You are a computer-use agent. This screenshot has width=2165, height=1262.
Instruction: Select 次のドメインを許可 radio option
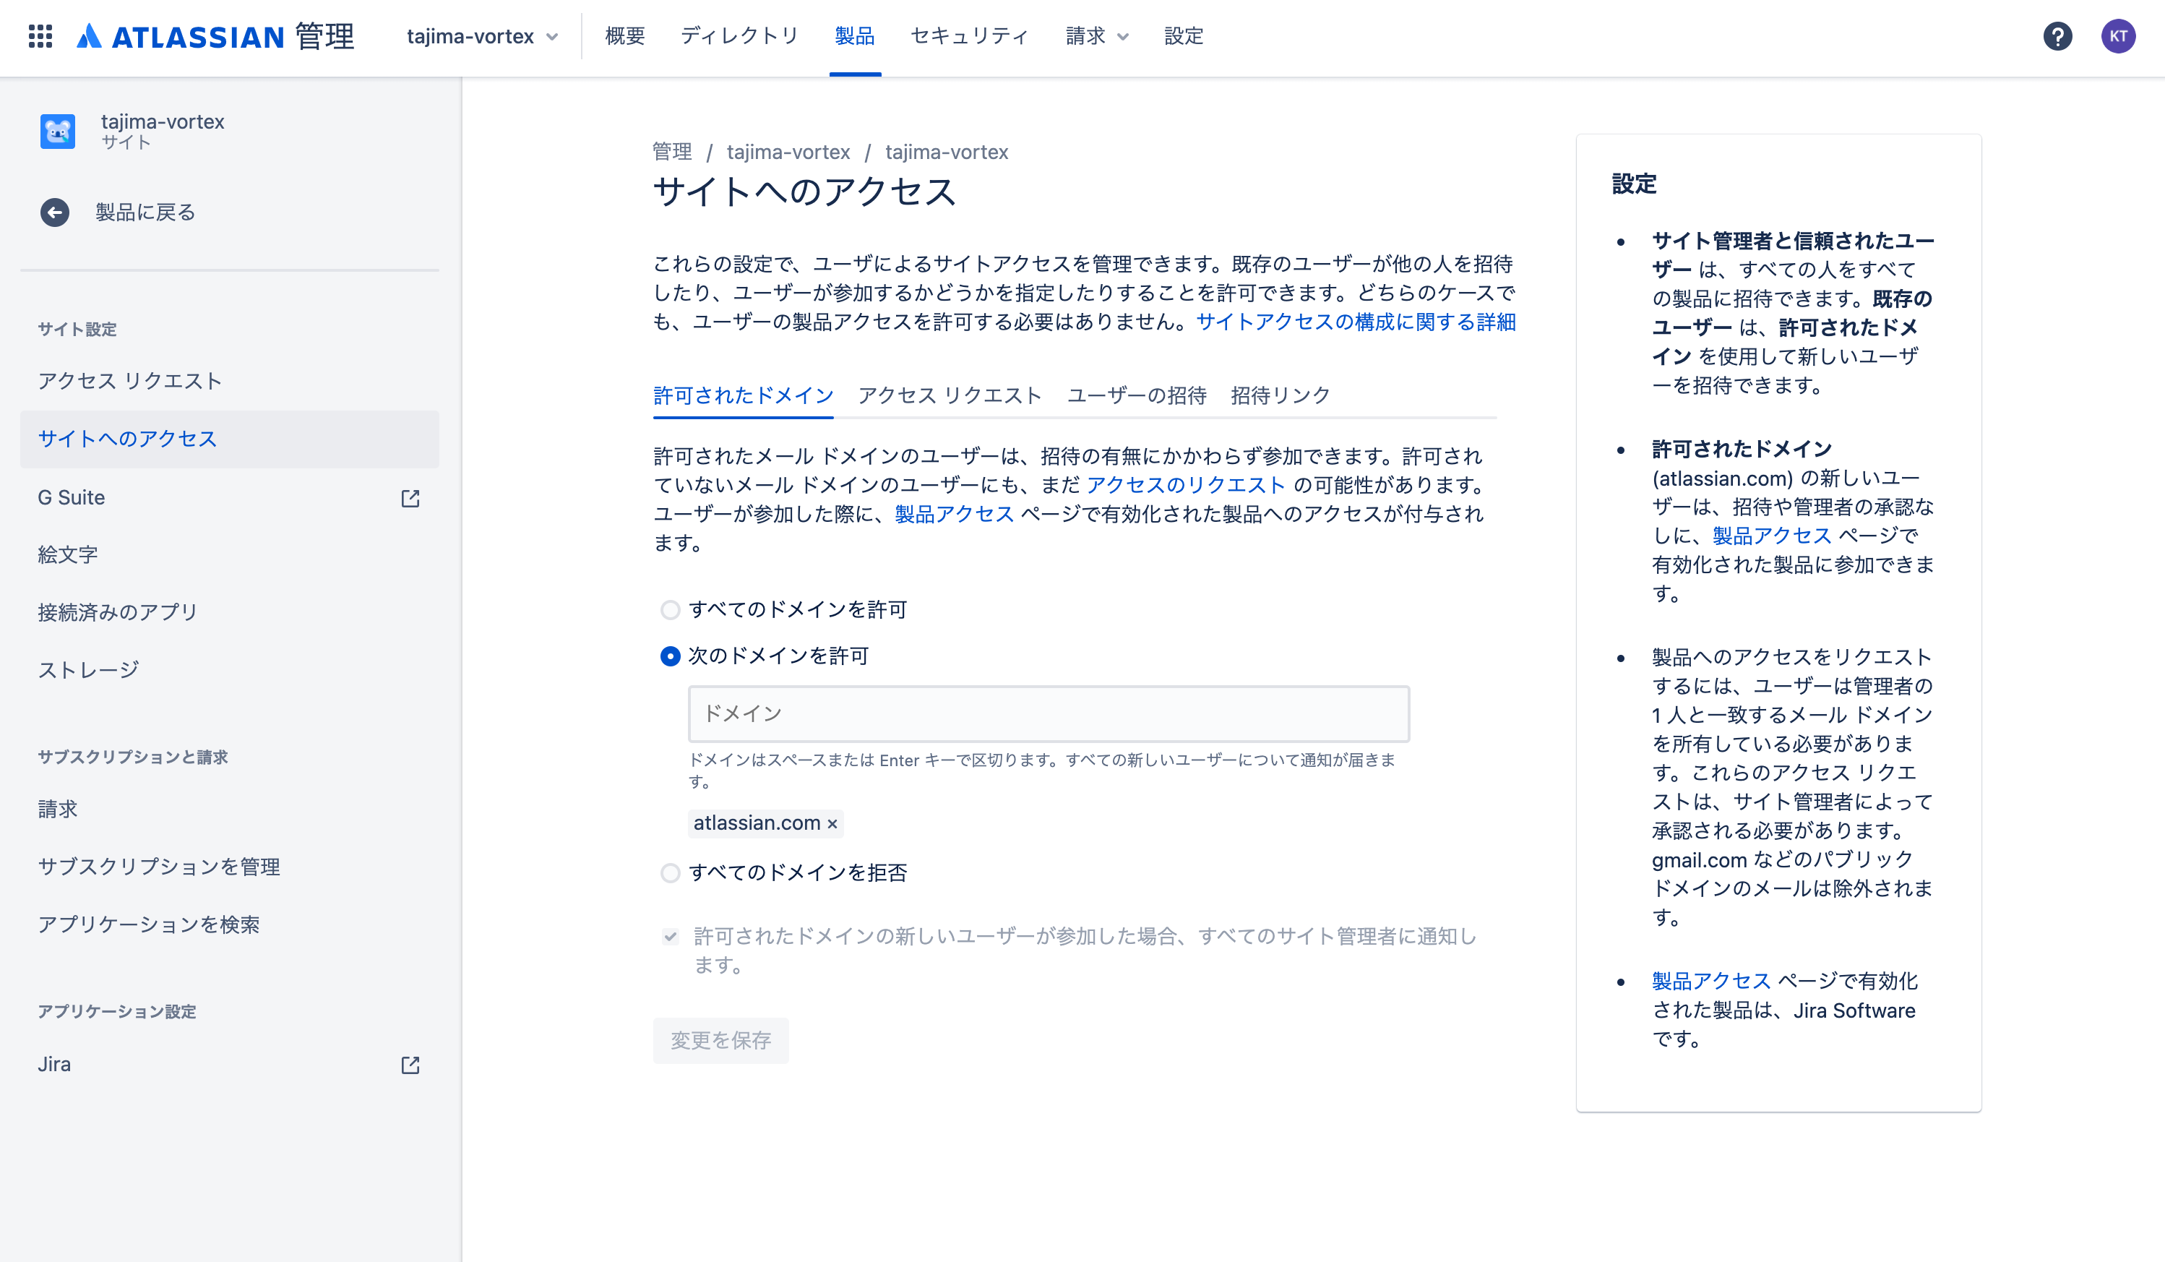coord(670,656)
